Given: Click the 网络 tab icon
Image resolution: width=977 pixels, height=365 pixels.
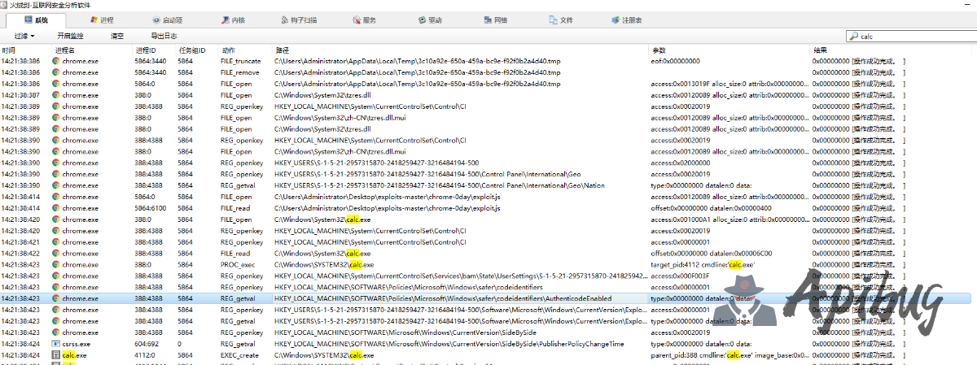Looking at the screenshot, I should pos(487,19).
